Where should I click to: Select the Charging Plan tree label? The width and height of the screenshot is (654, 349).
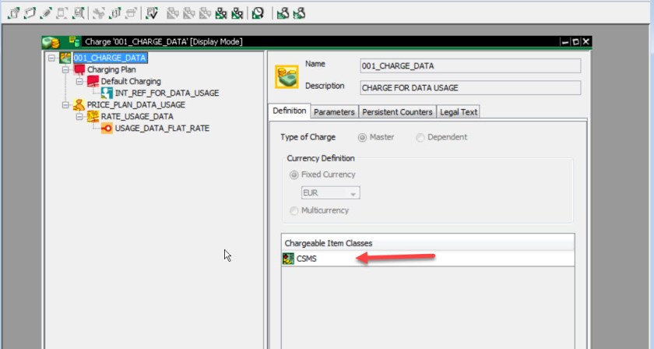(111, 69)
